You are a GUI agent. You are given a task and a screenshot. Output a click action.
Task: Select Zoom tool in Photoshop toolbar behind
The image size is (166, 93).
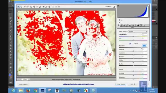click(11, 70)
